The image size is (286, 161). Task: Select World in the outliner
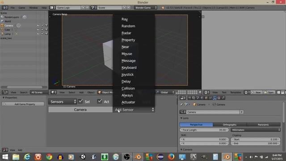(x=8, y=21)
